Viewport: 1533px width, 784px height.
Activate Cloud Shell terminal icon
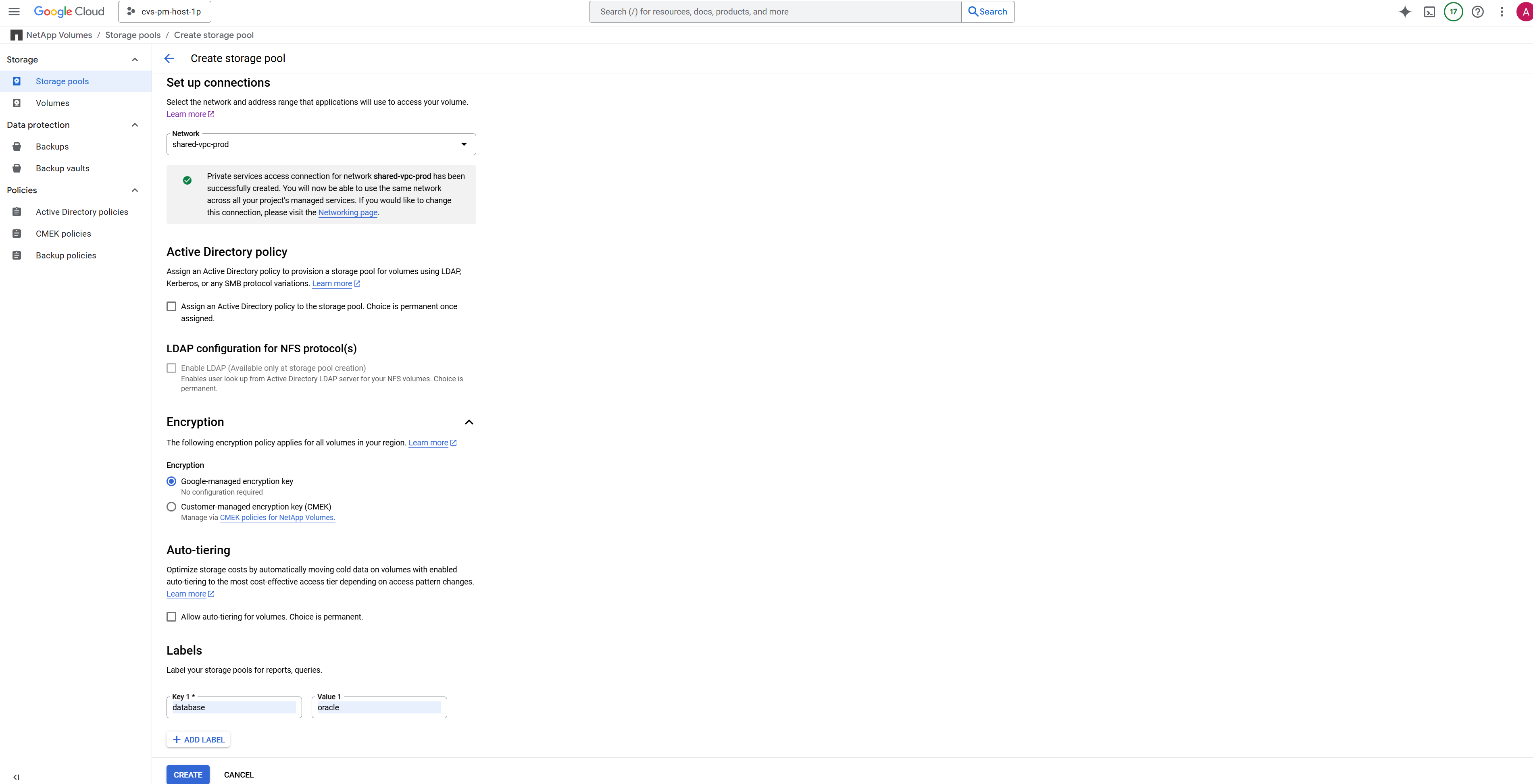click(1429, 11)
